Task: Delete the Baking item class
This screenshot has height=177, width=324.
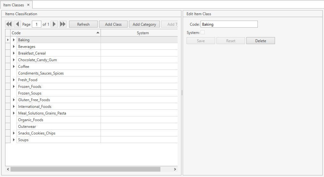Action: [x=260, y=41]
